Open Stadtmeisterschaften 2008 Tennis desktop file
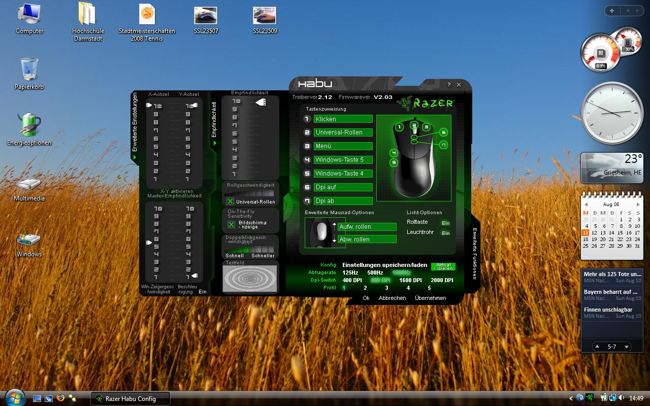This screenshot has height=406, width=650. [x=147, y=23]
